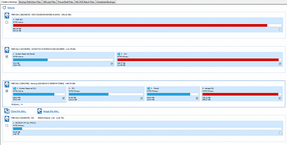This screenshot has height=145, width=287.
Task: Click Windows logo on Disk 2 C: partition
Action: click(x=119, y=54)
